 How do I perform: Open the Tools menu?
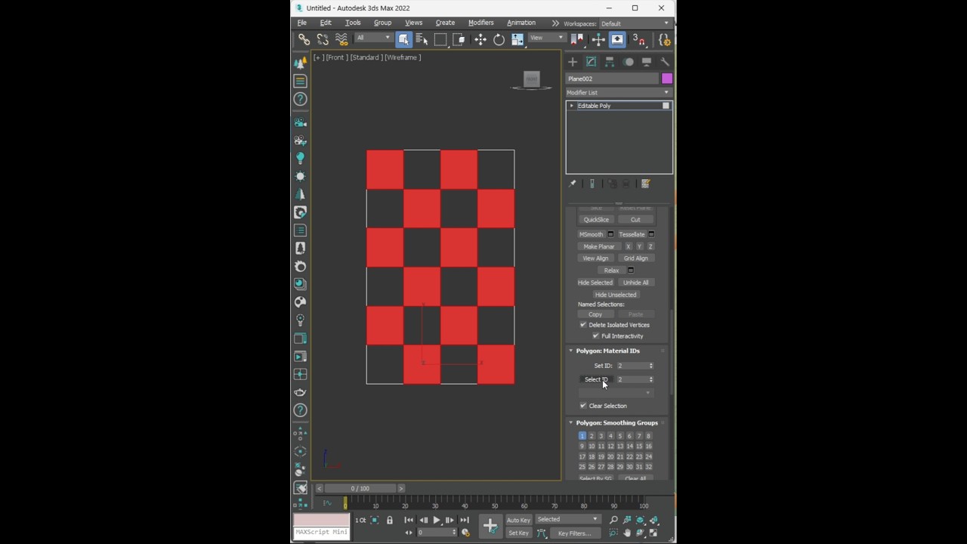pos(353,23)
